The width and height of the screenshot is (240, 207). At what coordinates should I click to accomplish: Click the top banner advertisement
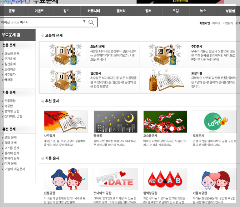point(180,2)
